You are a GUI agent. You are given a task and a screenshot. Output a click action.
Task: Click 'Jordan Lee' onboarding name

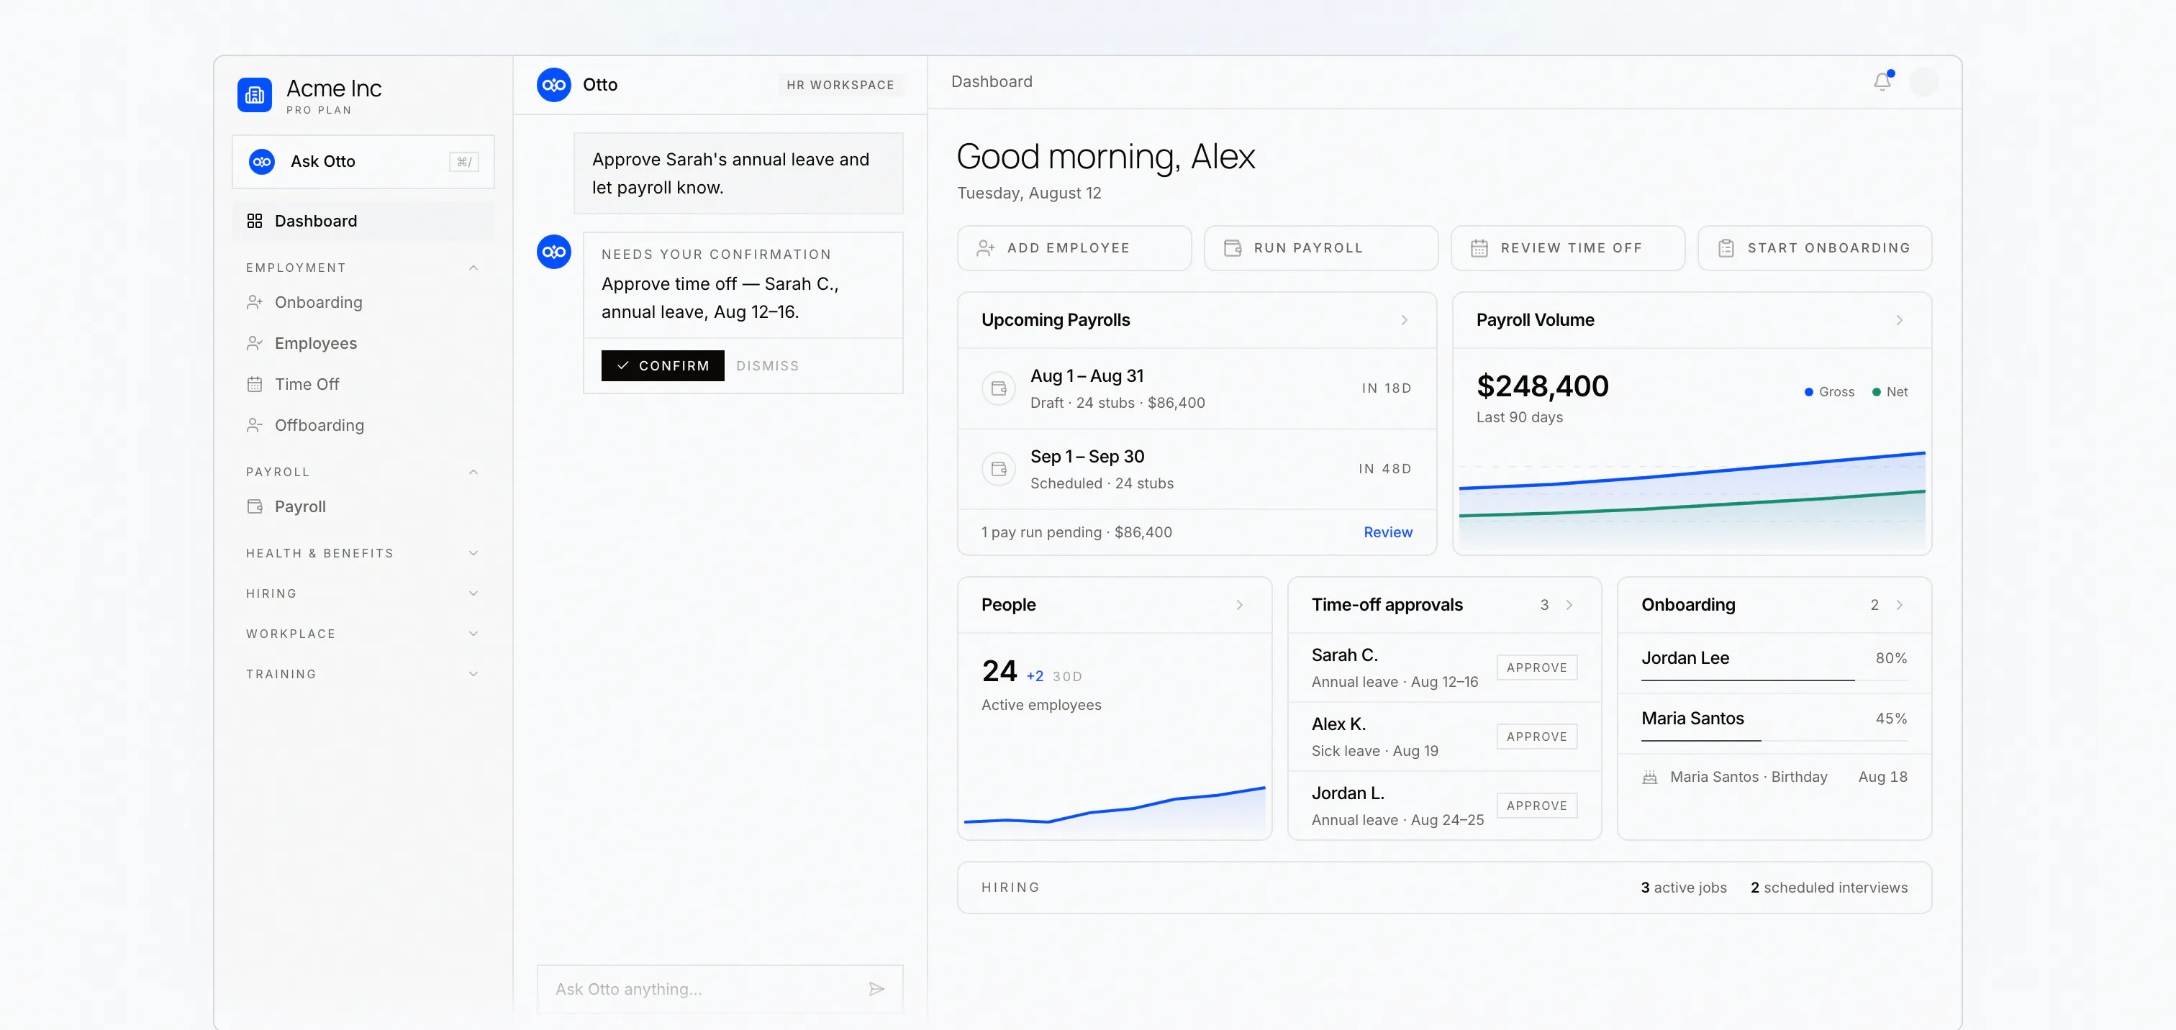point(1685,657)
